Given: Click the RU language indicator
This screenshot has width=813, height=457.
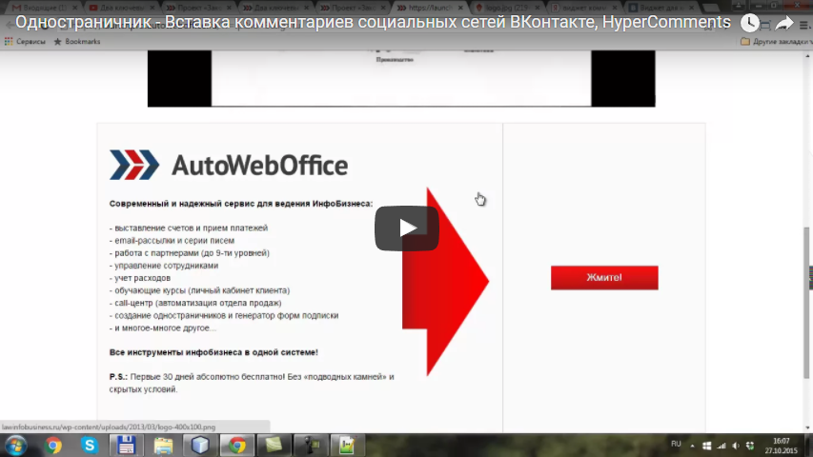Looking at the screenshot, I should [676, 444].
